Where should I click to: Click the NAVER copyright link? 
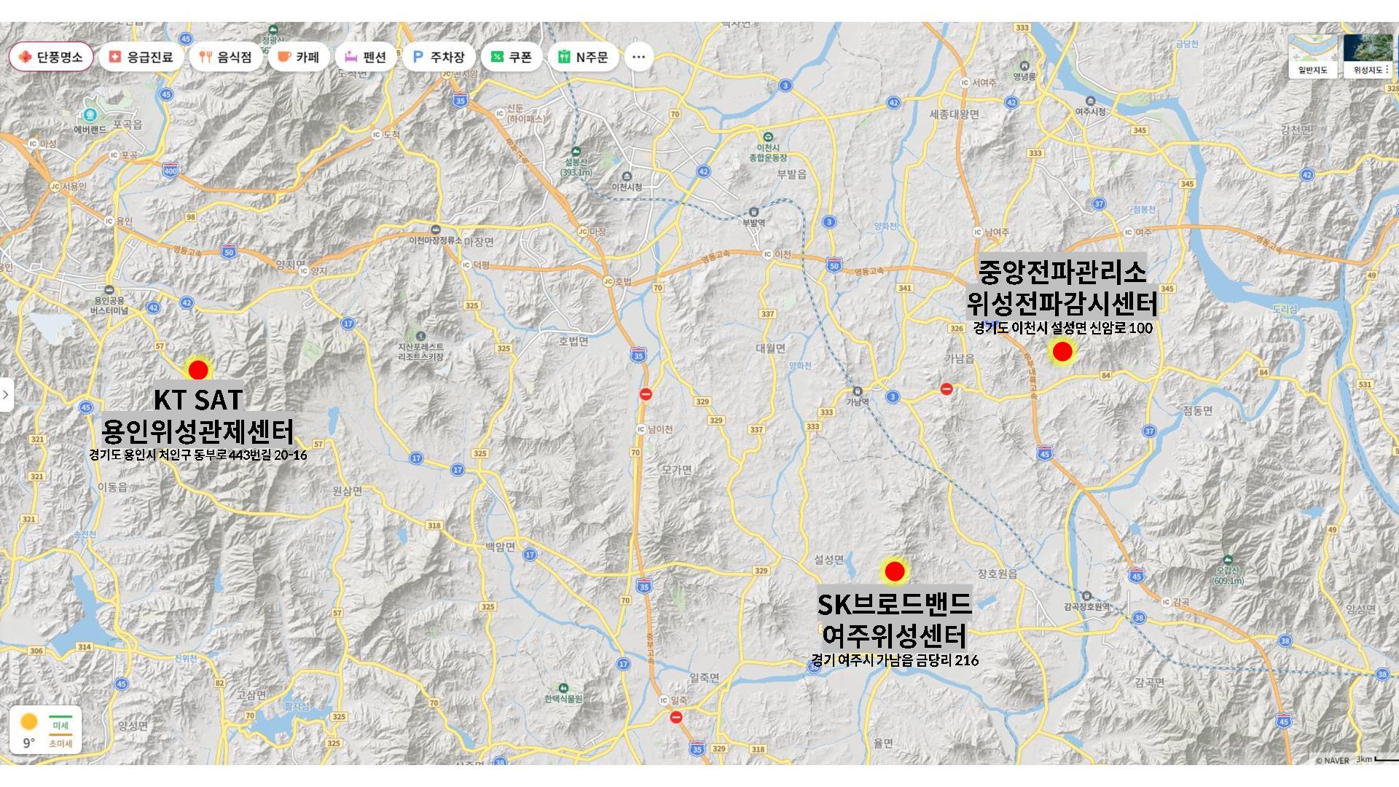coord(1333,760)
